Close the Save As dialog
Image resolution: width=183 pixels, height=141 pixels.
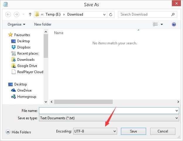point(176,4)
